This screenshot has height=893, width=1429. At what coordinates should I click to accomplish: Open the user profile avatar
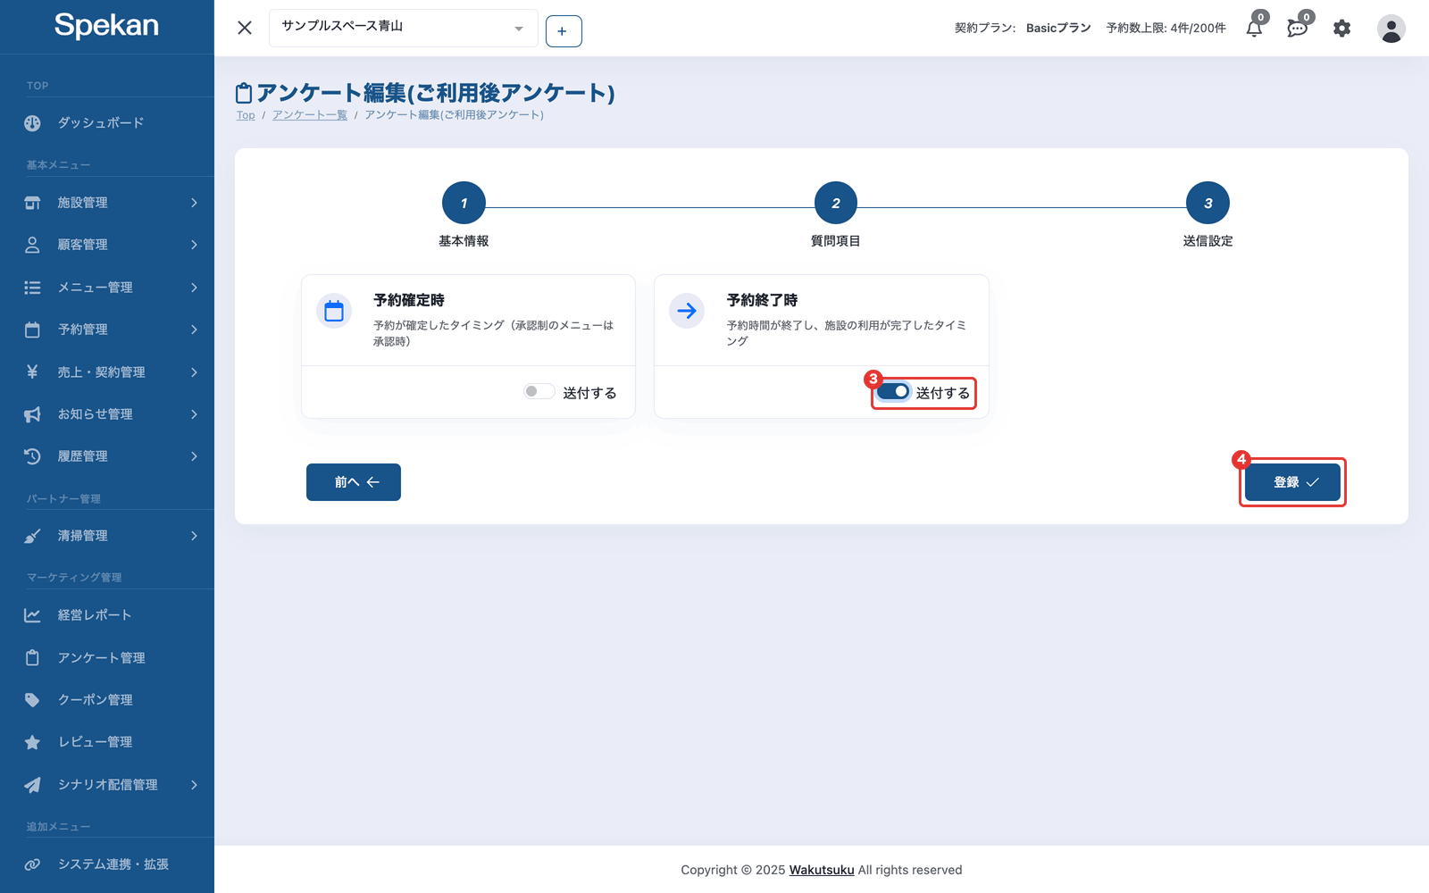[x=1391, y=29]
